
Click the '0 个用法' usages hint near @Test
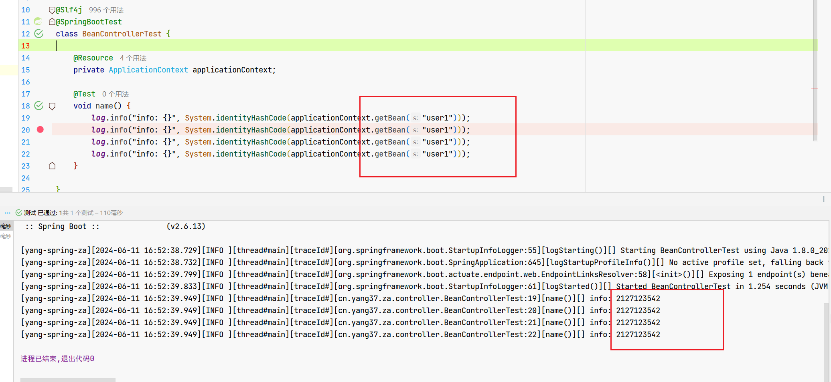coord(116,94)
